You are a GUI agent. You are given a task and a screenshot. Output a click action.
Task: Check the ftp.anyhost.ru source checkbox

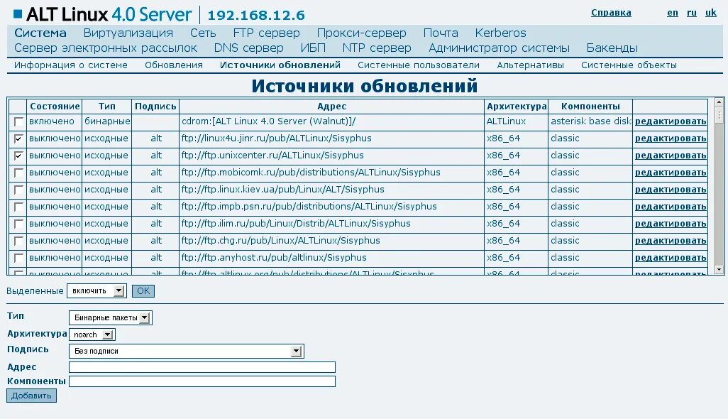click(x=18, y=259)
